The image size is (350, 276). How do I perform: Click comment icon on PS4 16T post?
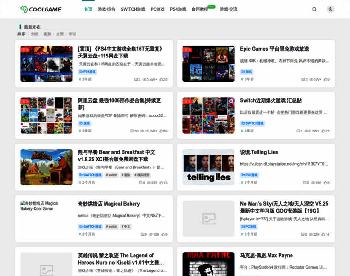136,80
